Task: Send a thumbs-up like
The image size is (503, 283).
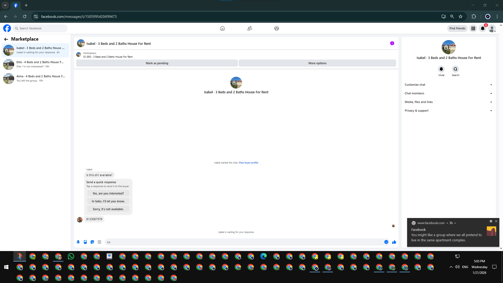Action: pyautogui.click(x=394, y=242)
